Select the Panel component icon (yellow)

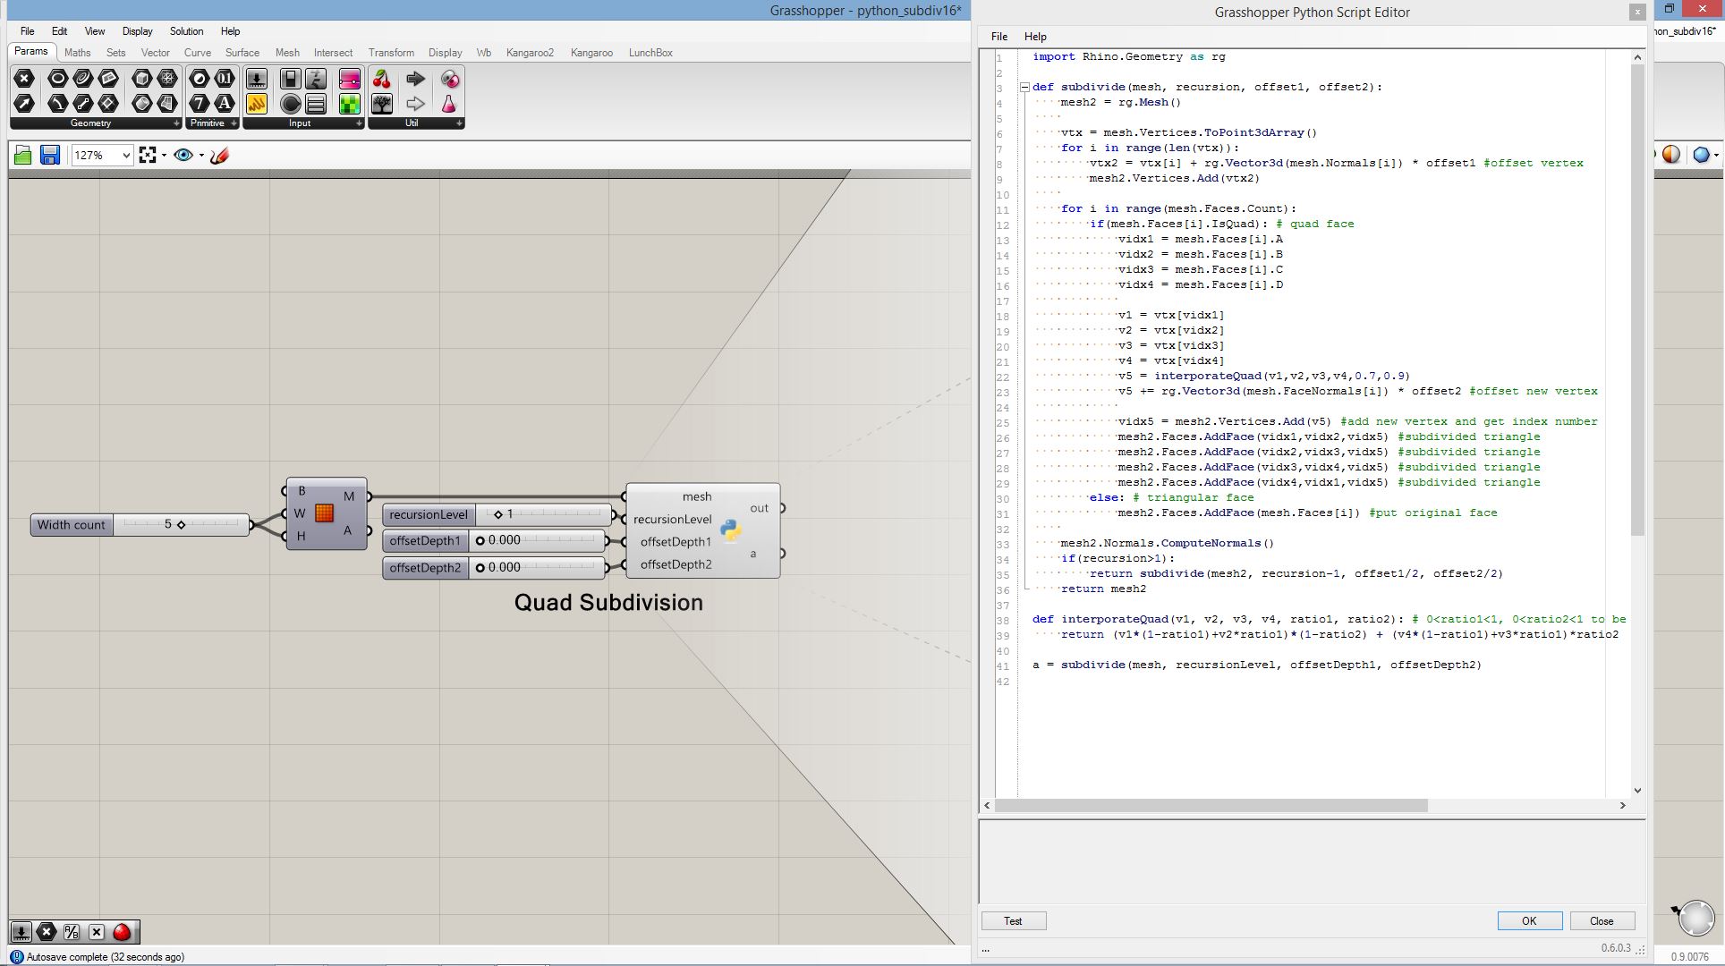[257, 104]
